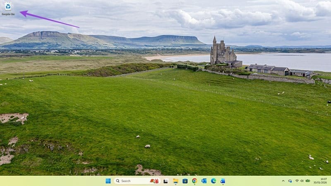Click the gift search highlight icon
331x186 pixels.
[154, 181]
